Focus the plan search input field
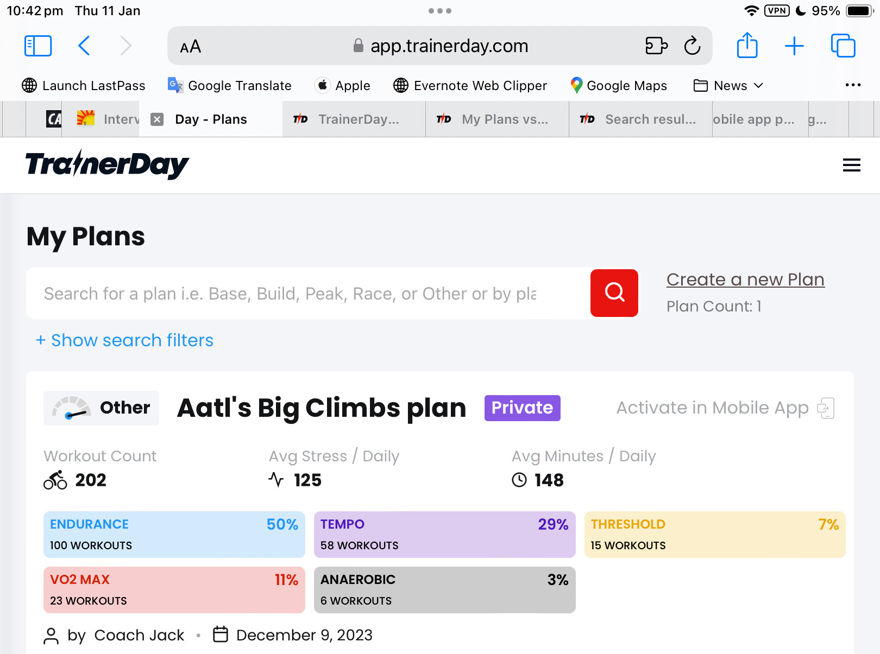 tap(308, 293)
